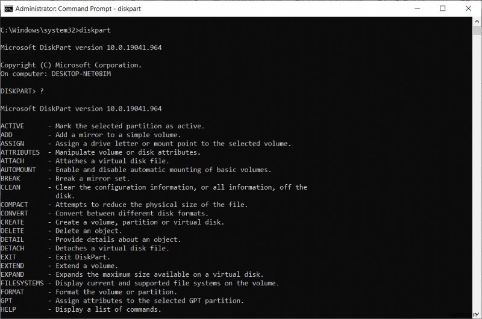Click the Copyright Microsoft Corporation line
Image resolution: width=482 pixels, height=319 pixels.
tap(71, 64)
